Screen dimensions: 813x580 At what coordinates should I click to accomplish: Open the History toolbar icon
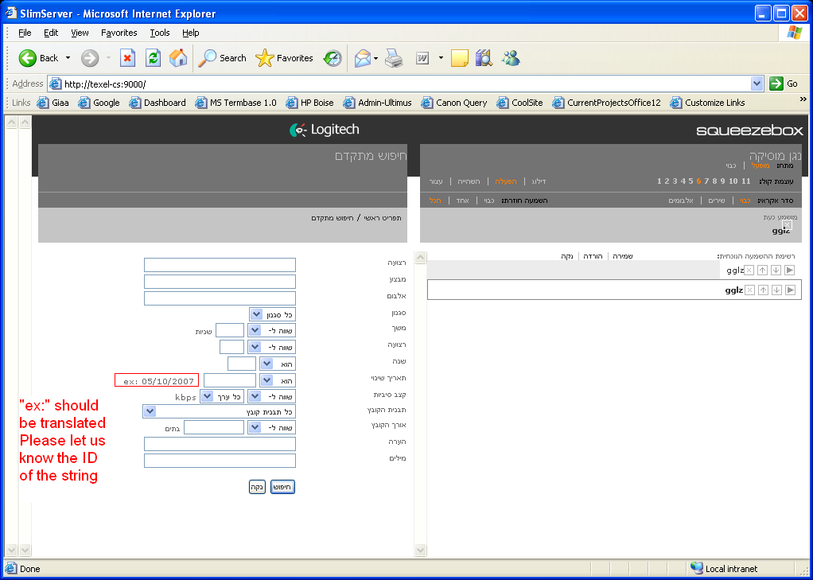pyautogui.click(x=333, y=58)
